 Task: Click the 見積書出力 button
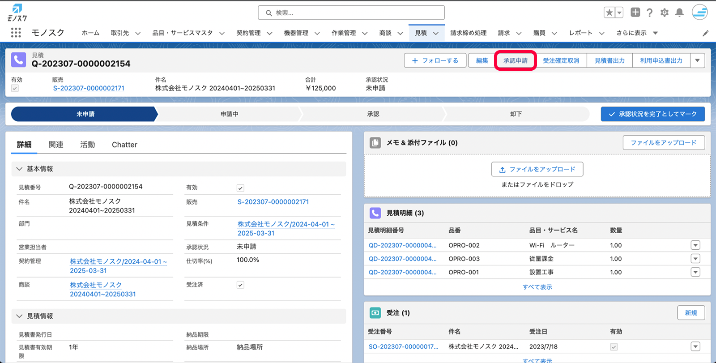click(x=609, y=60)
